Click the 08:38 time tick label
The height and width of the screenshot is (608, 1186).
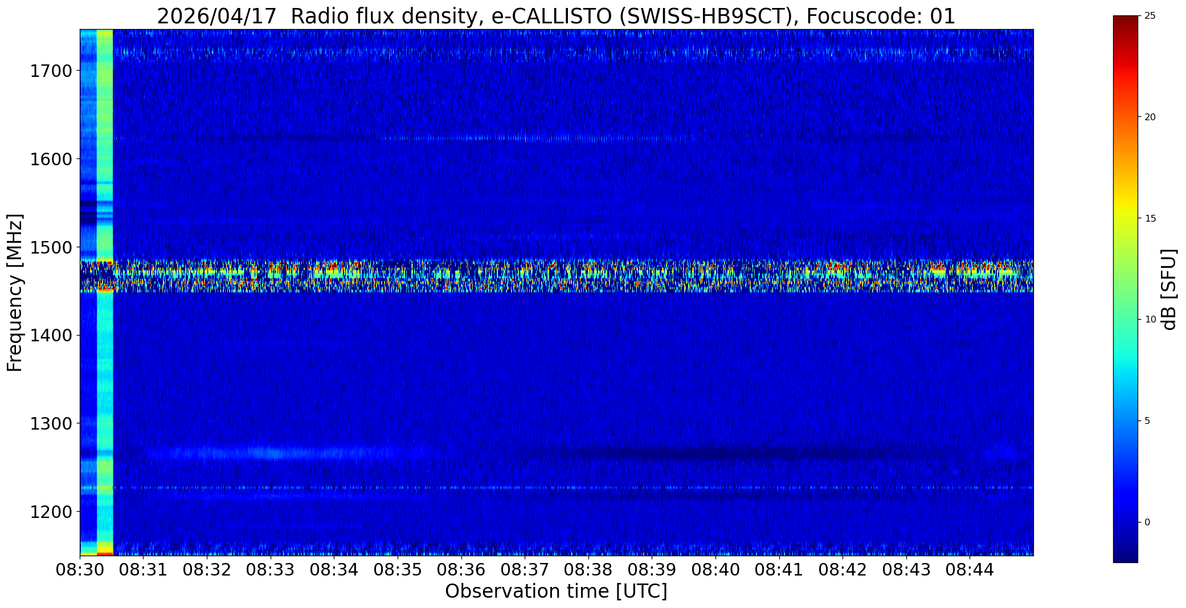tap(588, 570)
